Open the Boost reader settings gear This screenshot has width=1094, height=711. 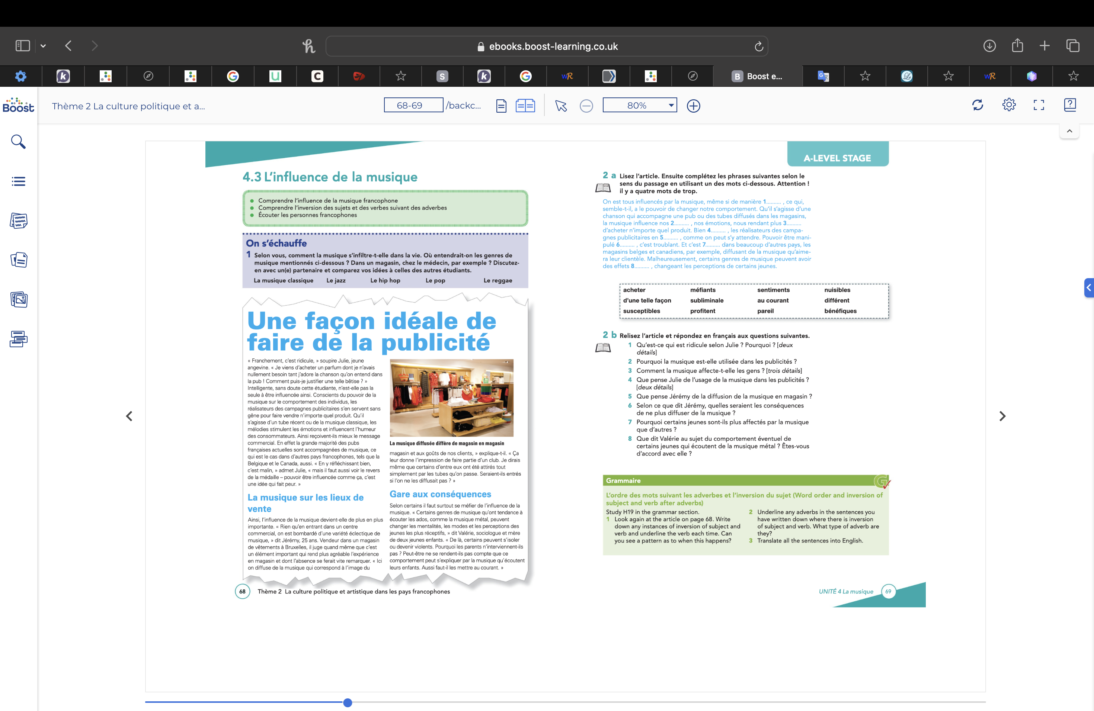tap(1008, 105)
